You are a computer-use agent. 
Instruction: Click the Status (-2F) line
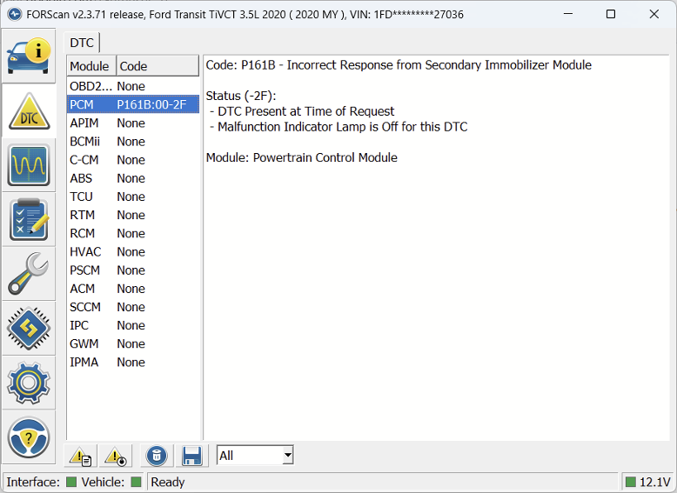click(241, 96)
